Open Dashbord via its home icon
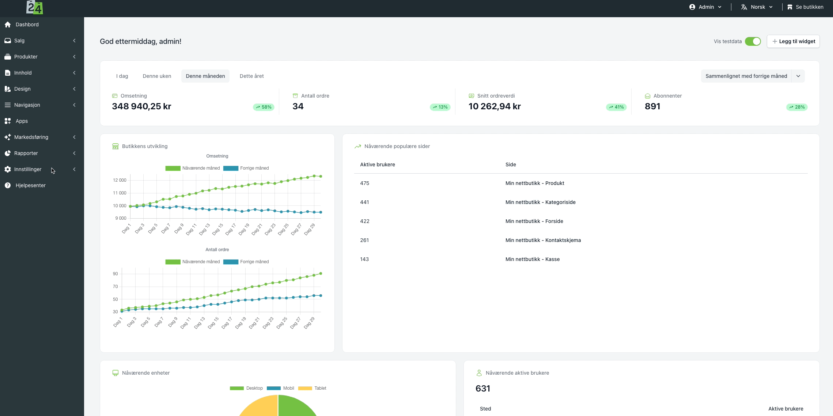 [8, 24]
